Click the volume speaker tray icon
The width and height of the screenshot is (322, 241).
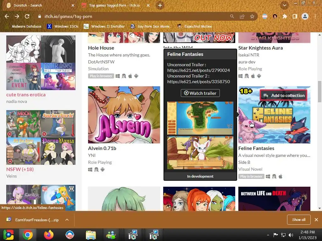coord(291,235)
